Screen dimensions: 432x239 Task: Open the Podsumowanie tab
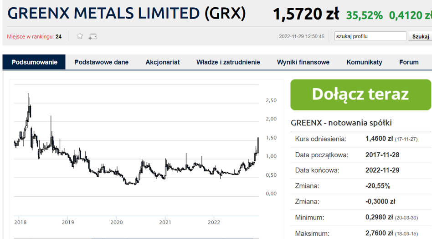[x=34, y=62]
